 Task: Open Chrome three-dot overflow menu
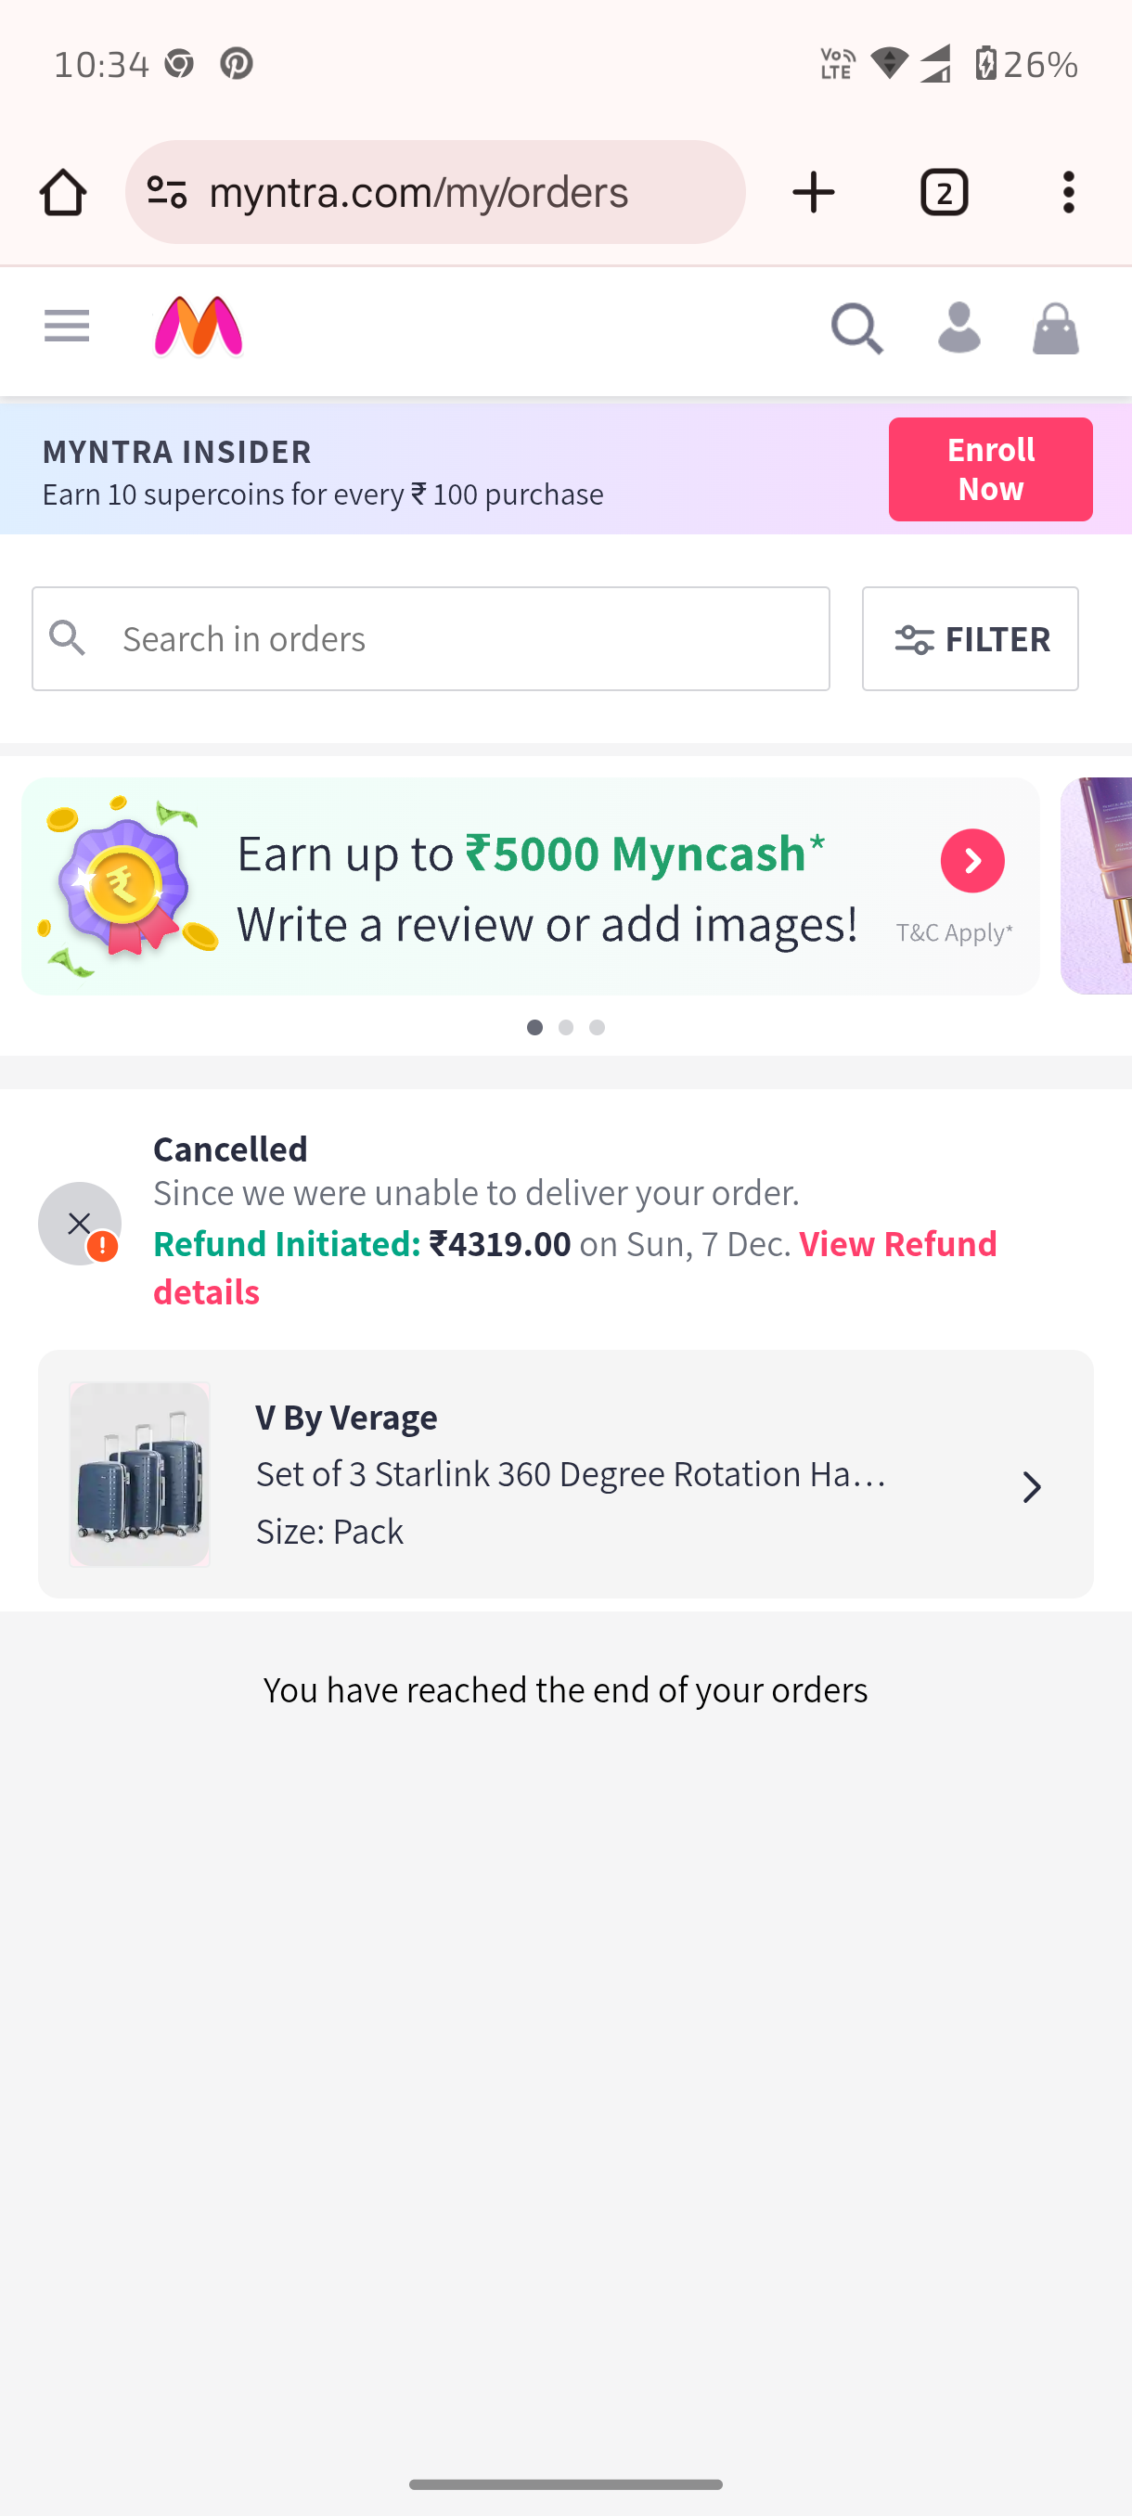tap(1069, 192)
